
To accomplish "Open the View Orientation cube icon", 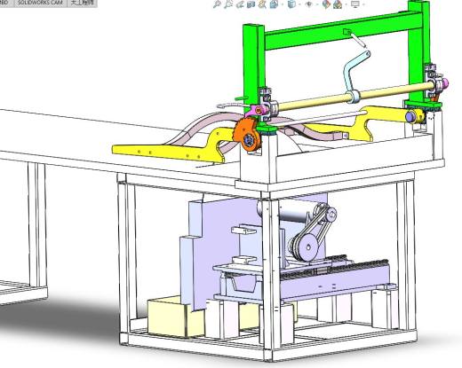I will (x=274, y=4).
